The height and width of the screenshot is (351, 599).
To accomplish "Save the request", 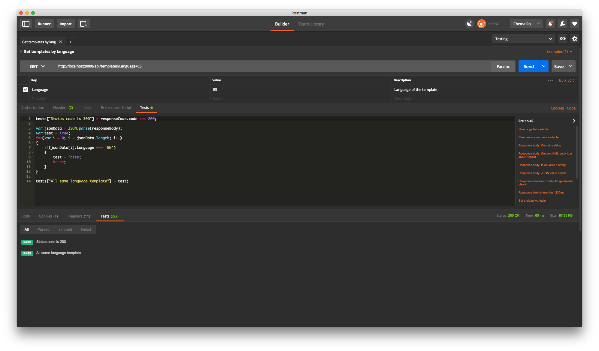I will click(x=559, y=66).
